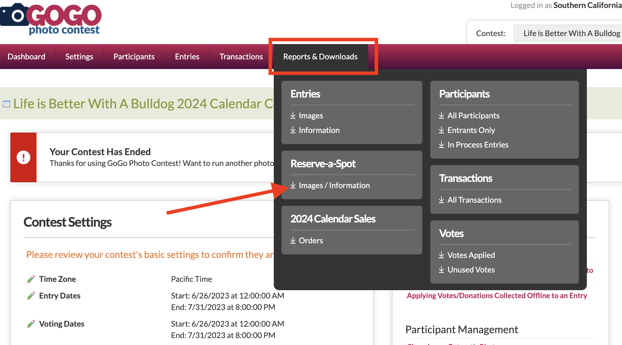Click the download icon beside Images / Information

coord(293,185)
